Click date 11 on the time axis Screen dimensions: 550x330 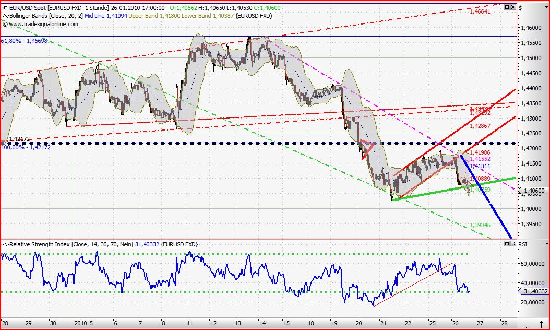pyautogui.click(x=190, y=323)
